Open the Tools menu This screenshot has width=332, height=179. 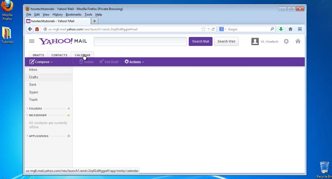(x=88, y=15)
